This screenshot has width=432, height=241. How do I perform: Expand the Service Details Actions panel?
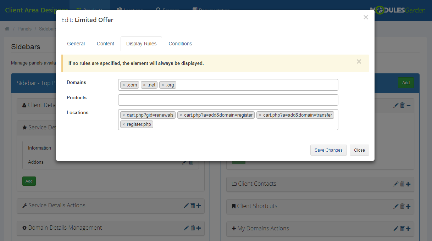199,206
